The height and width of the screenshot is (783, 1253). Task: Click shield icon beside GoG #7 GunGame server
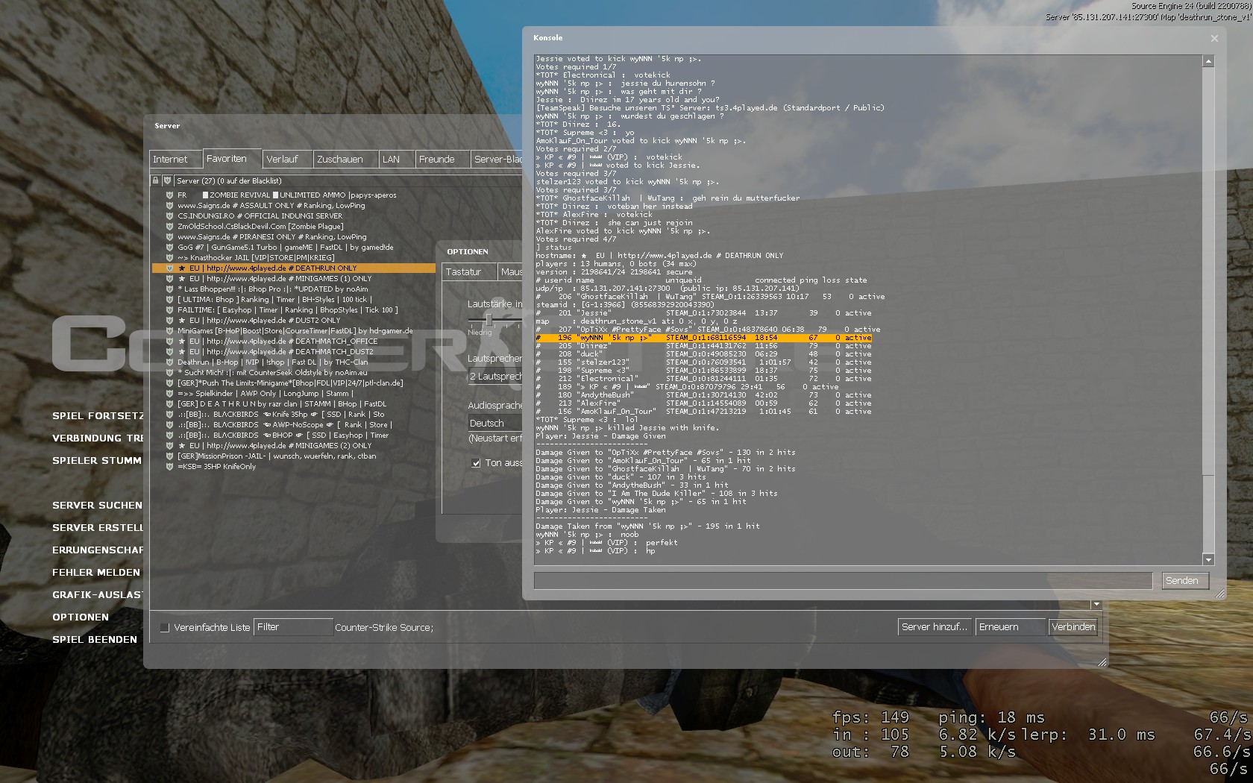click(x=169, y=248)
